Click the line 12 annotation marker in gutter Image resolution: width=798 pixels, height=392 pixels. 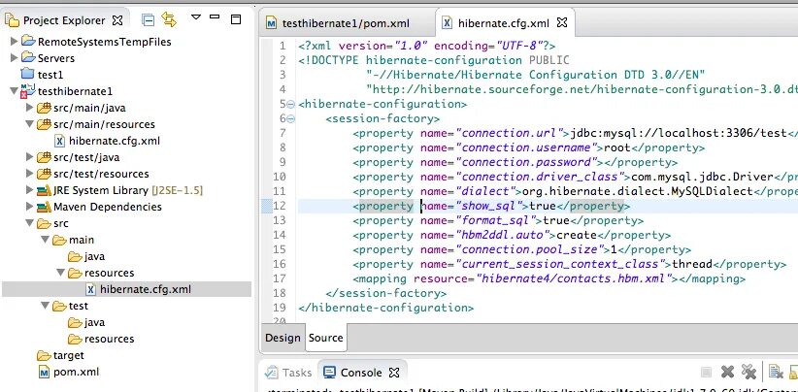click(x=267, y=206)
